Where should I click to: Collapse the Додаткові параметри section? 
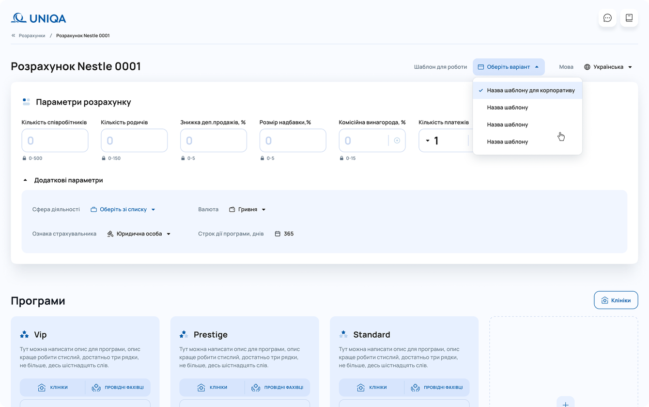pyautogui.click(x=25, y=180)
